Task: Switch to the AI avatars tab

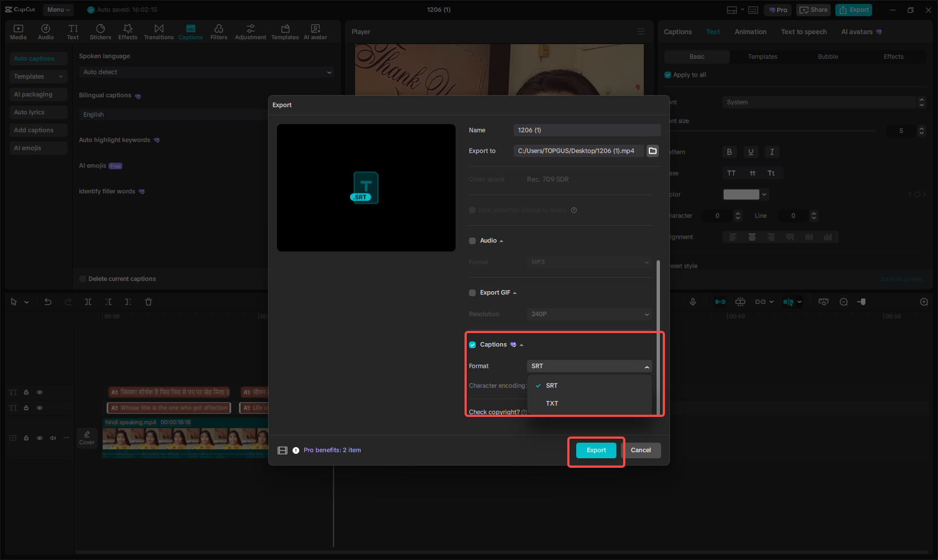Action: 861,32
